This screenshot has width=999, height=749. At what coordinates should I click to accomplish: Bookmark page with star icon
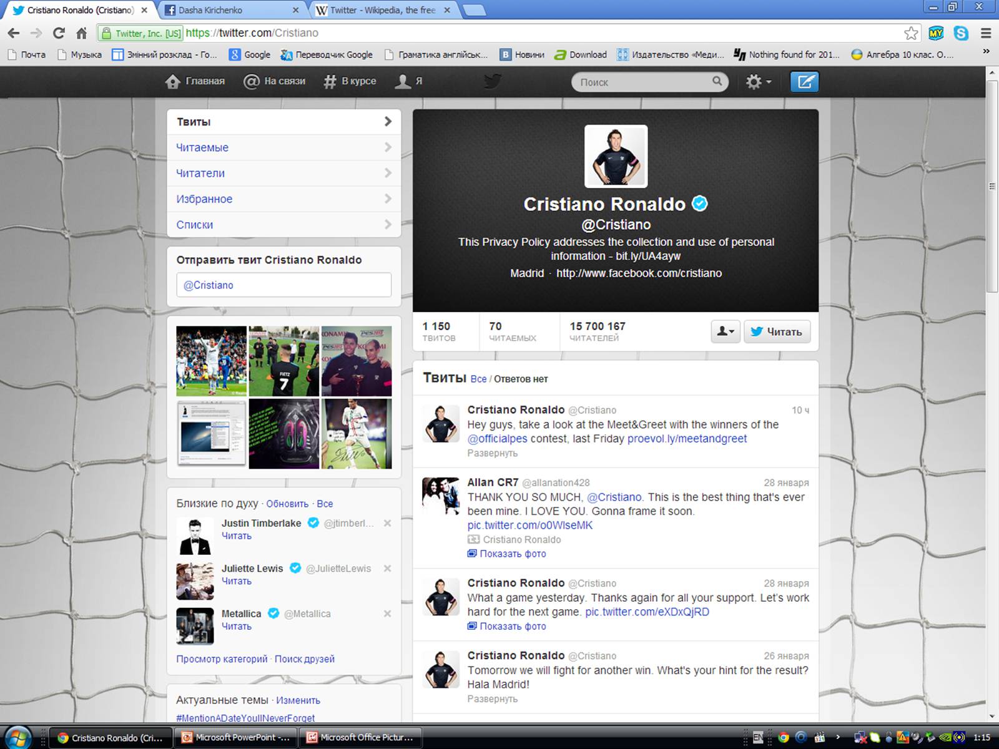click(x=911, y=33)
